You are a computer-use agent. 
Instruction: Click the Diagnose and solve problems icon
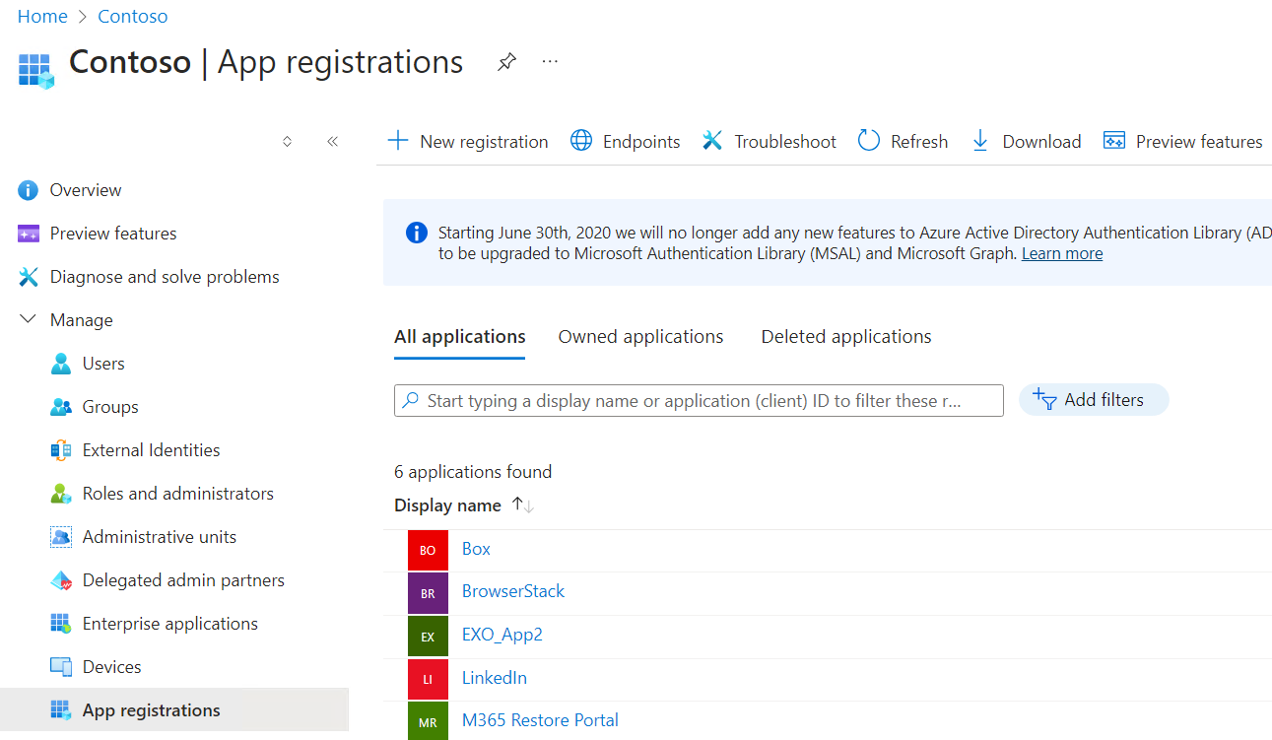(29, 277)
